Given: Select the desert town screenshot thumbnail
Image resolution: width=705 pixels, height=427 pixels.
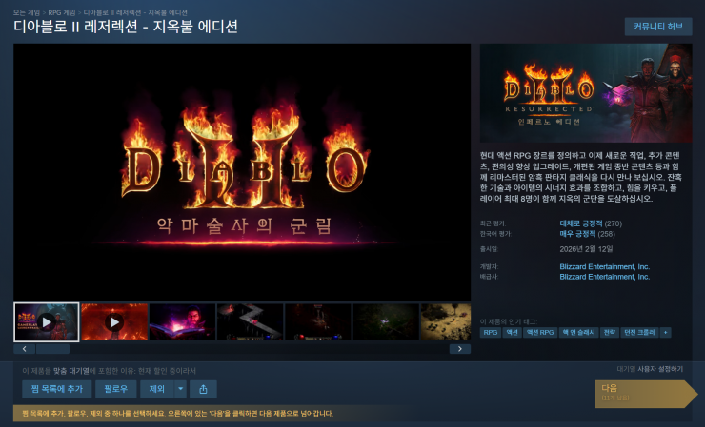Looking at the screenshot, I should click(446, 322).
